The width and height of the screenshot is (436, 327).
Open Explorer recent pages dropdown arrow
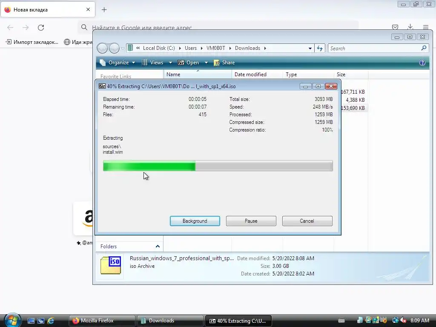(123, 49)
